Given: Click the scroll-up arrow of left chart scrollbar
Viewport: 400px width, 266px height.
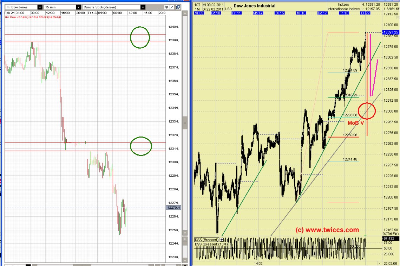Looking at the screenshot, I should click(x=185, y=13).
